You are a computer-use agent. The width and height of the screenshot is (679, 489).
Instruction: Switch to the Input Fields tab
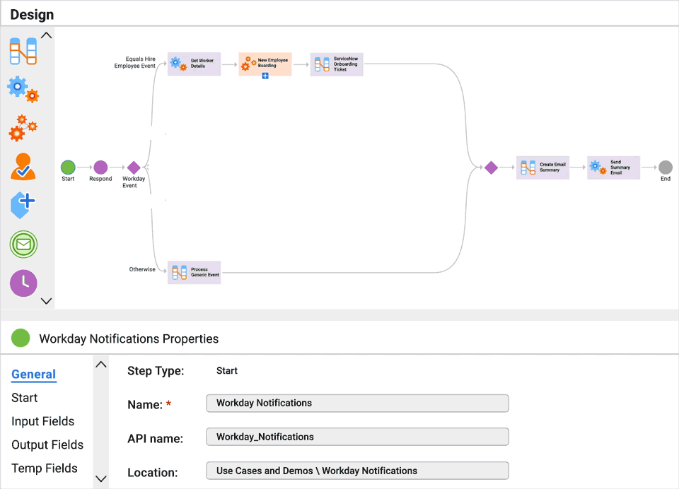43,421
